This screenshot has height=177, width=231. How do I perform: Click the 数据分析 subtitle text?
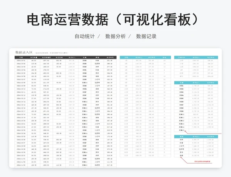[115, 37]
